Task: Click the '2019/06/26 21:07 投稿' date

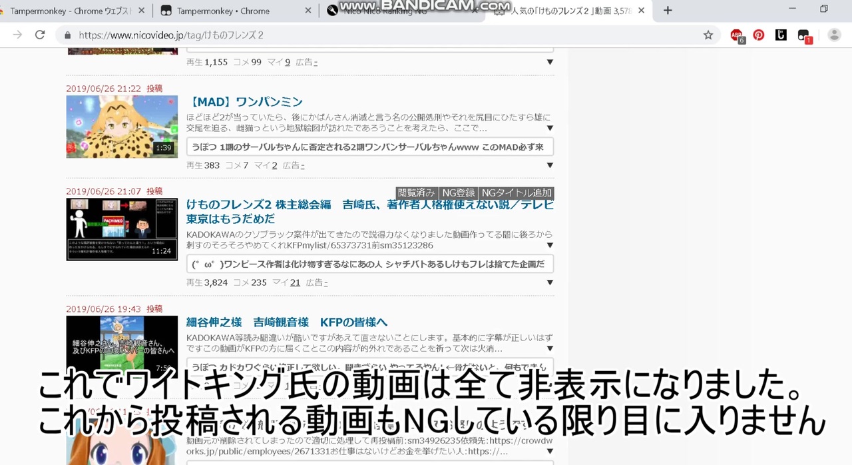Action: pyautogui.click(x=114, y=191)
